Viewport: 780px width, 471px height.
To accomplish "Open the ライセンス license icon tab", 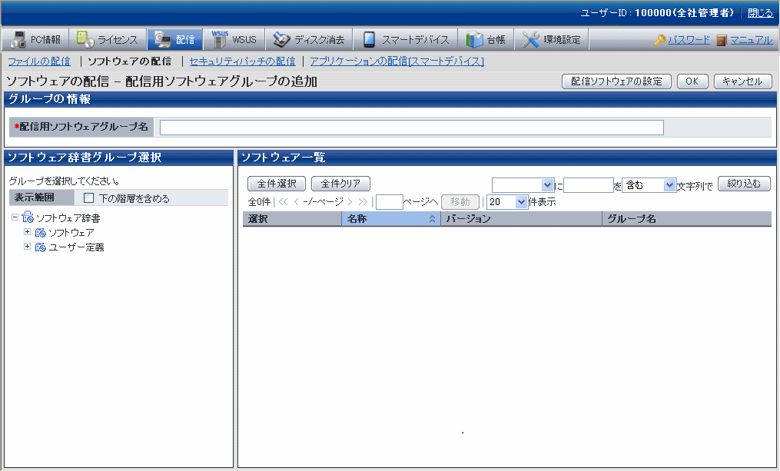I will [x=85, y=39].
